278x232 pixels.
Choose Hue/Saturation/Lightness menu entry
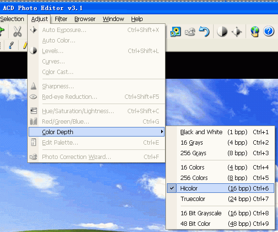pyautogui.click(x=97, y=111)
